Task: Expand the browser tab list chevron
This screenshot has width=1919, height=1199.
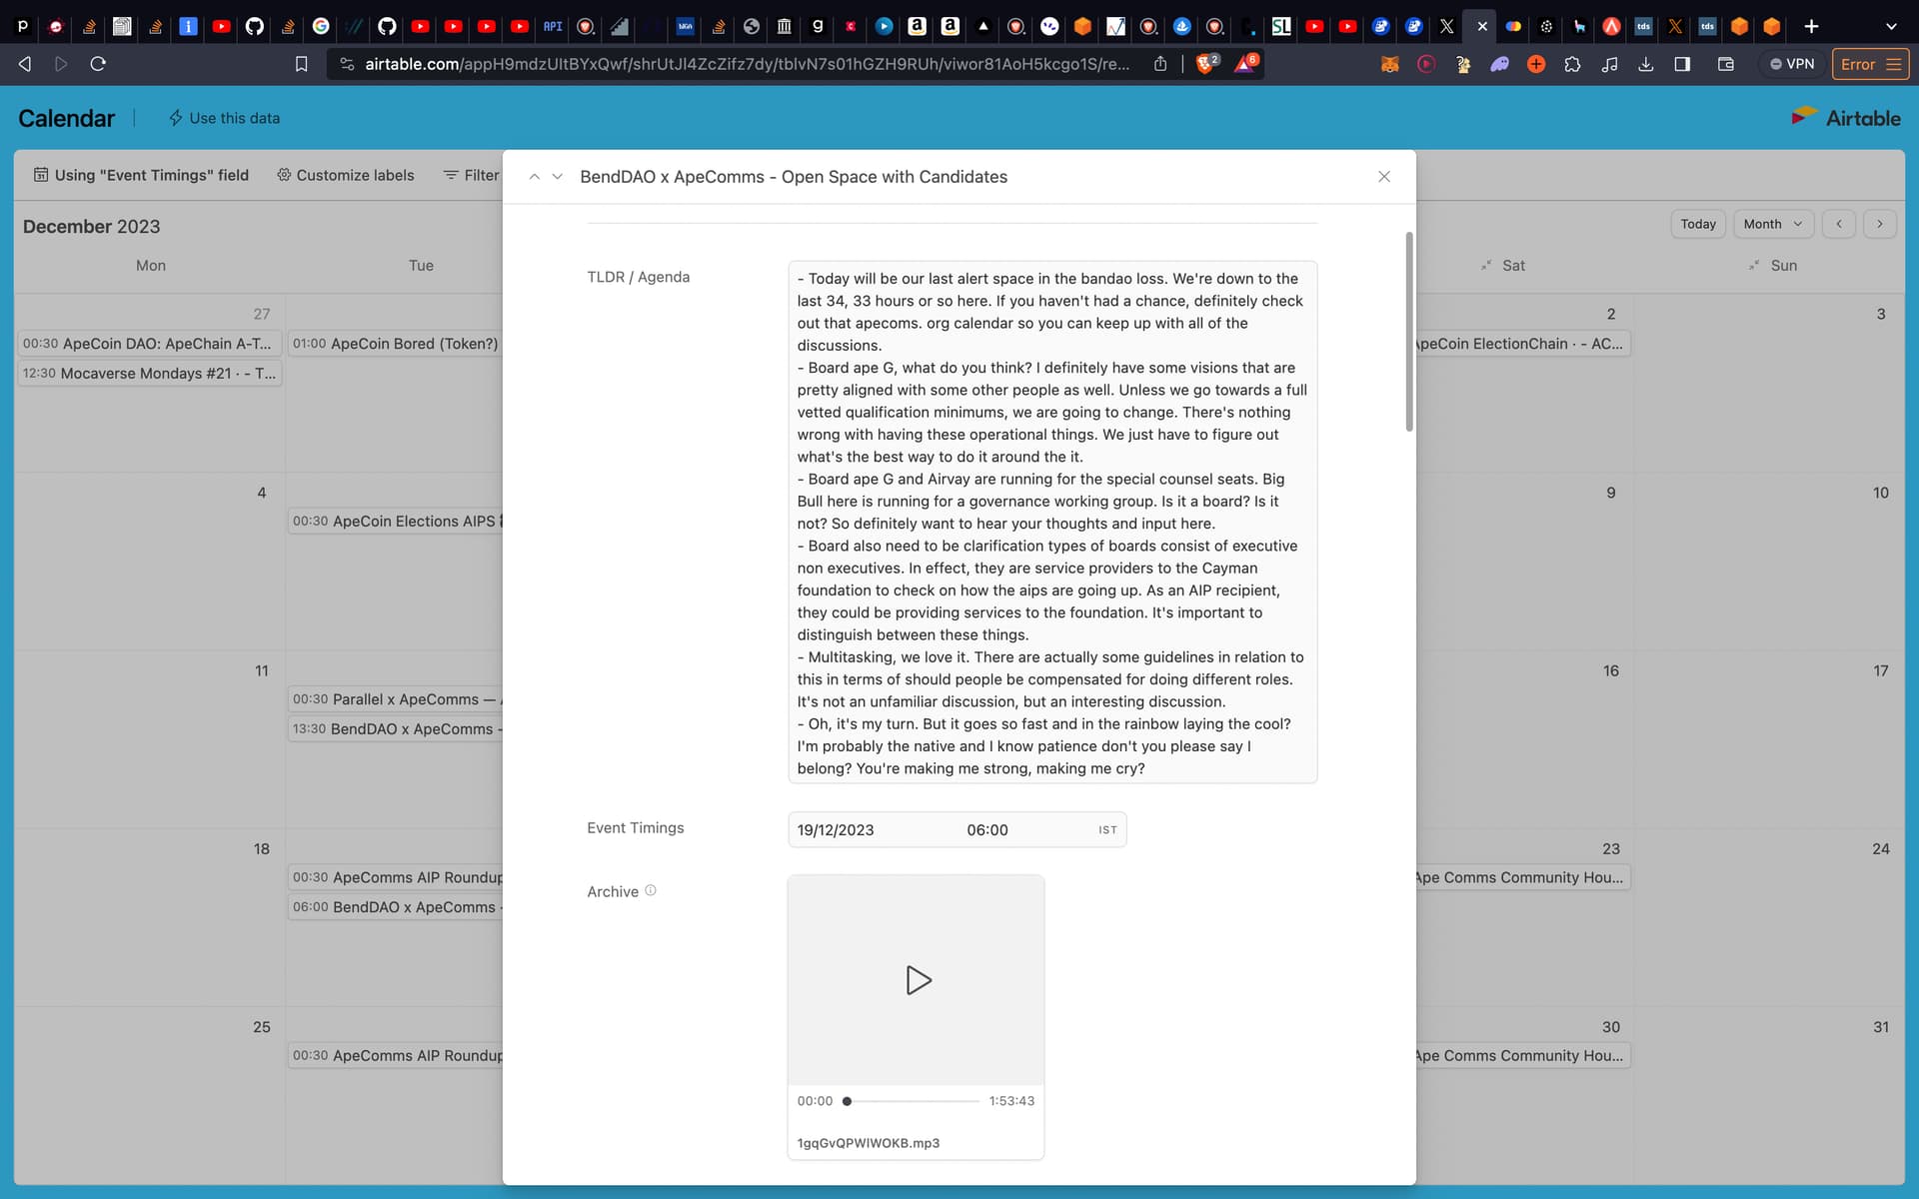Action: (1891, 27)
